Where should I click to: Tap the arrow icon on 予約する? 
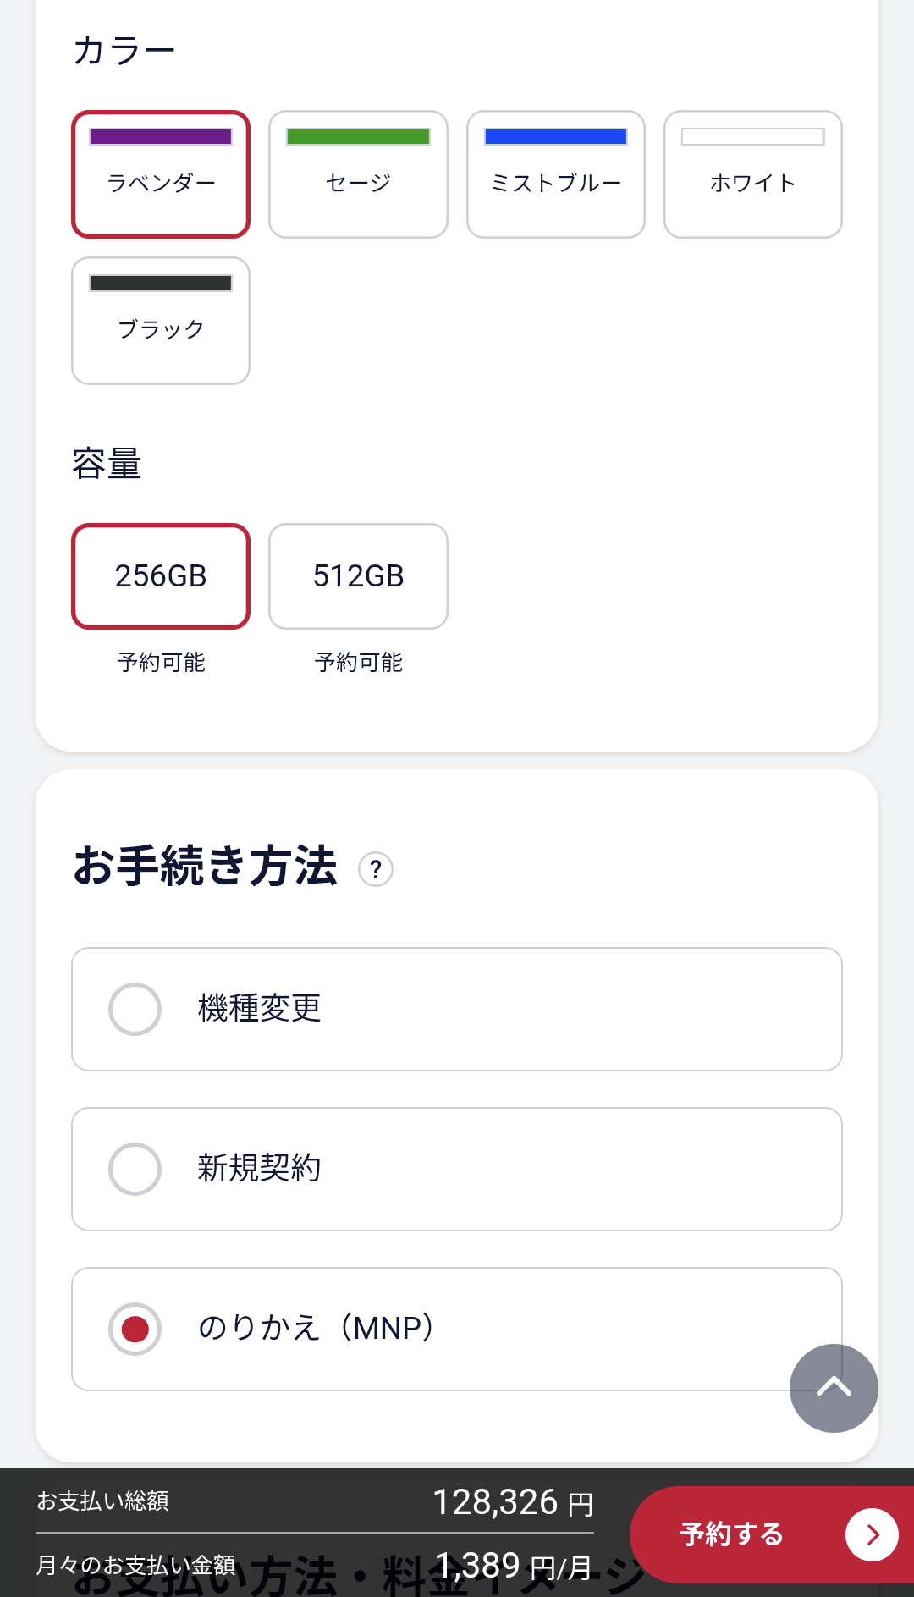pyautogui.click(x=872, y=1534)
